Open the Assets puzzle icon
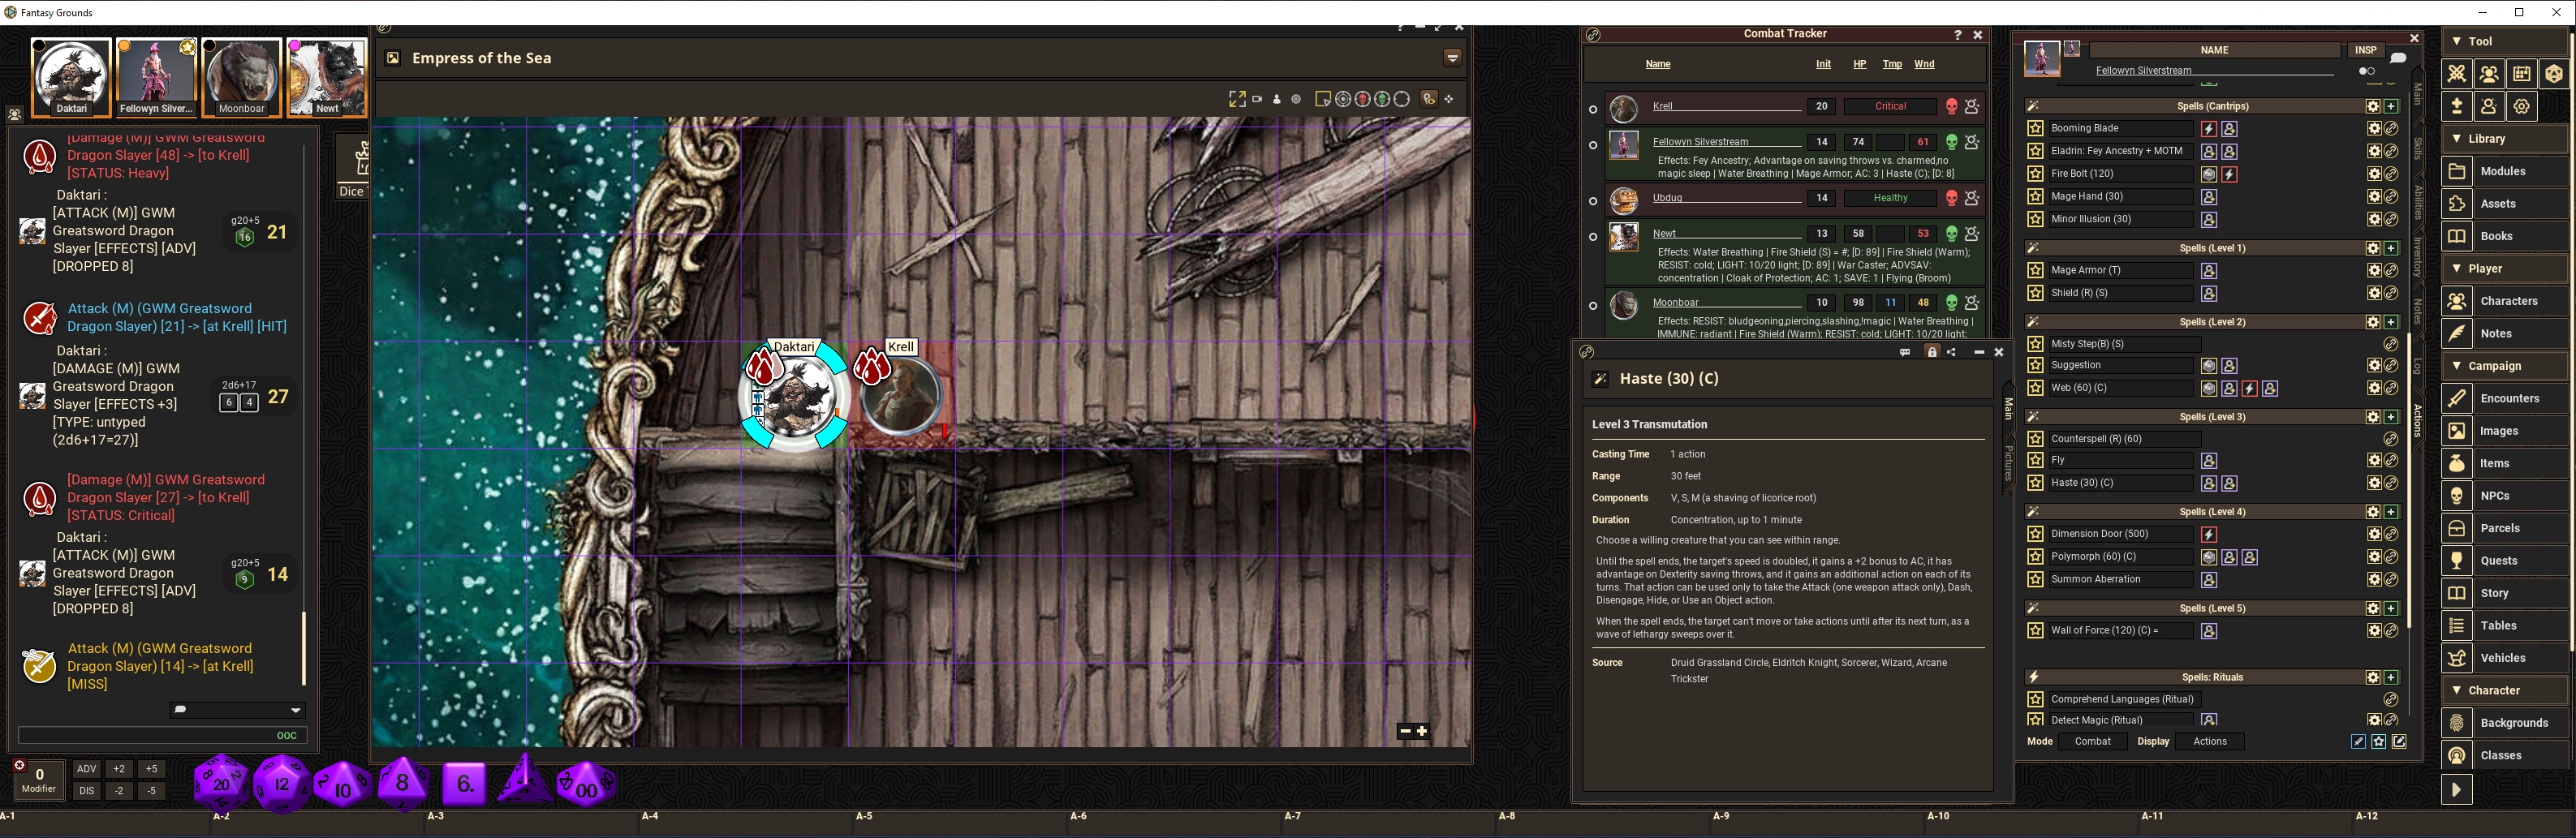 (2457, 204)
